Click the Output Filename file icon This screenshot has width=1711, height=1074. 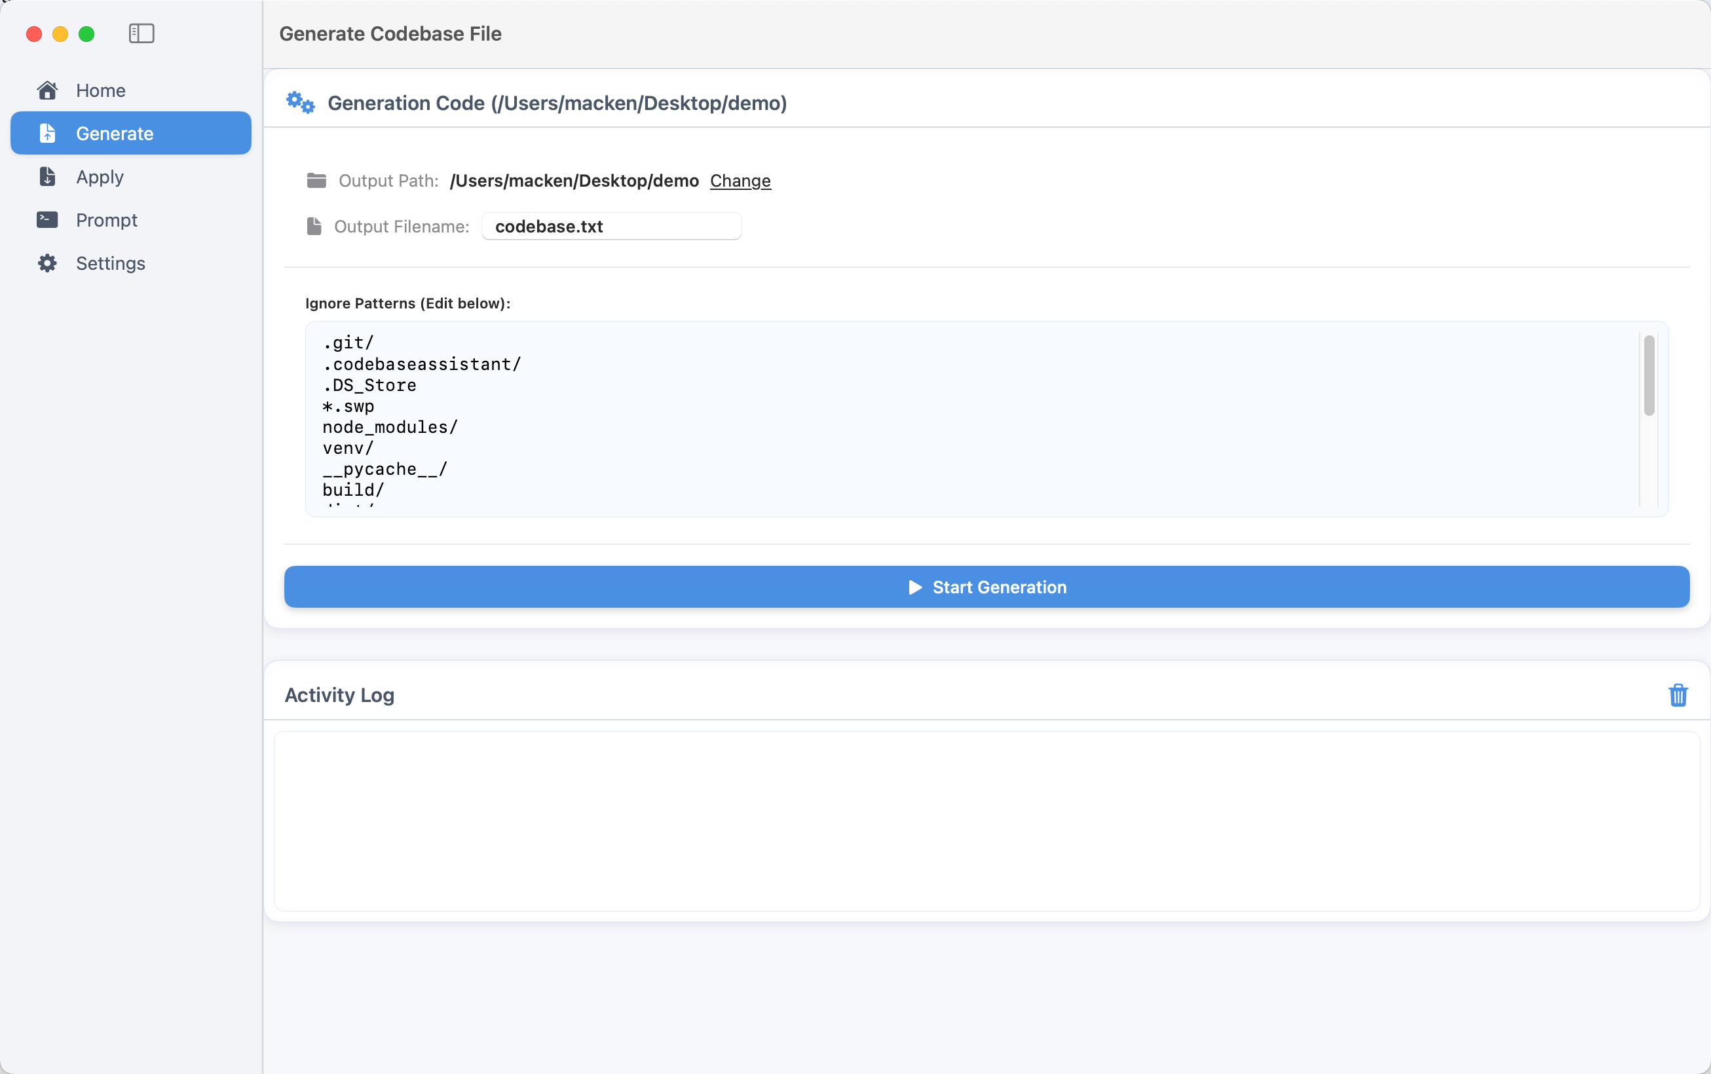[314, 226]
